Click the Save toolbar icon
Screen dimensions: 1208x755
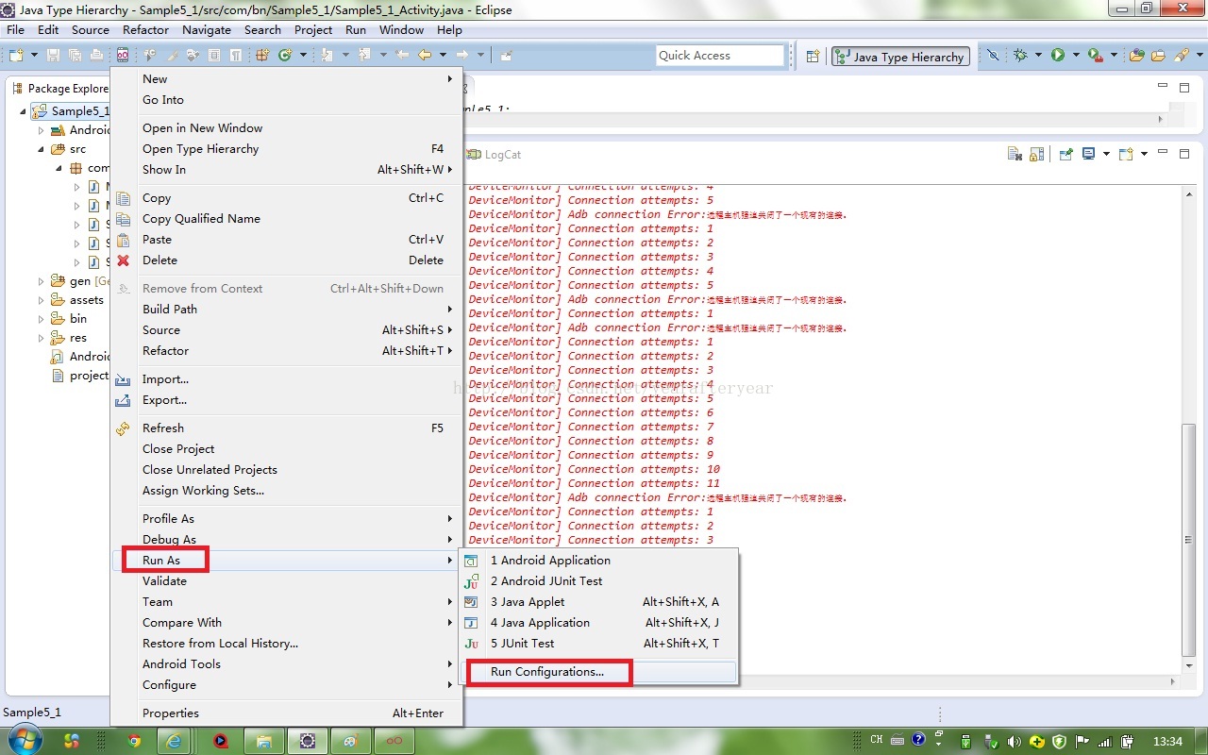53,56
